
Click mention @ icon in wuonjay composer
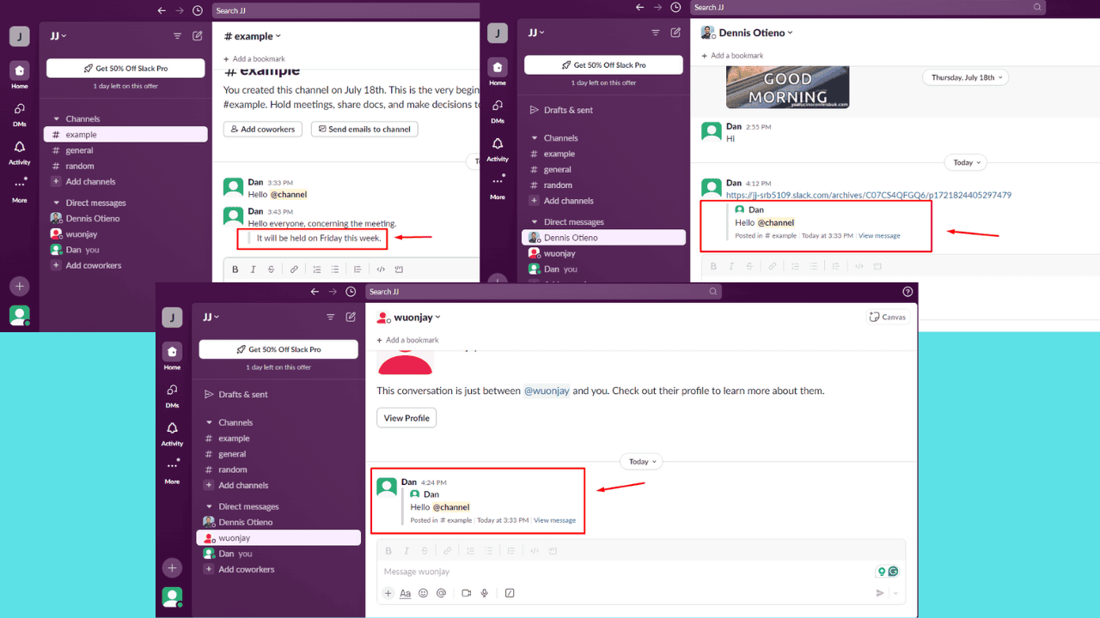pos(441,593)
